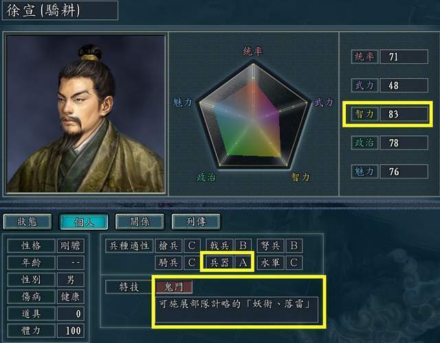
Task: Select the 智力 stat label
Action: tap(364, 114)
